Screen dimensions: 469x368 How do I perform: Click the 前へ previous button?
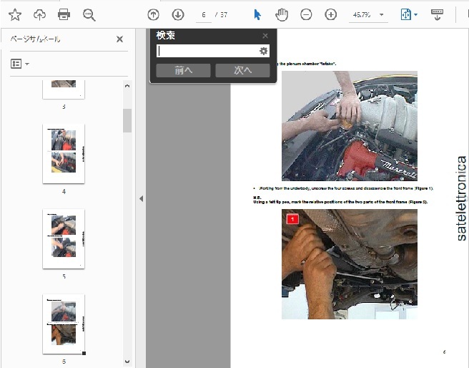click(183, 71)
